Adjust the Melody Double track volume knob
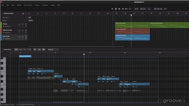This screenshot has height=106, width=189. pos(19,31)
